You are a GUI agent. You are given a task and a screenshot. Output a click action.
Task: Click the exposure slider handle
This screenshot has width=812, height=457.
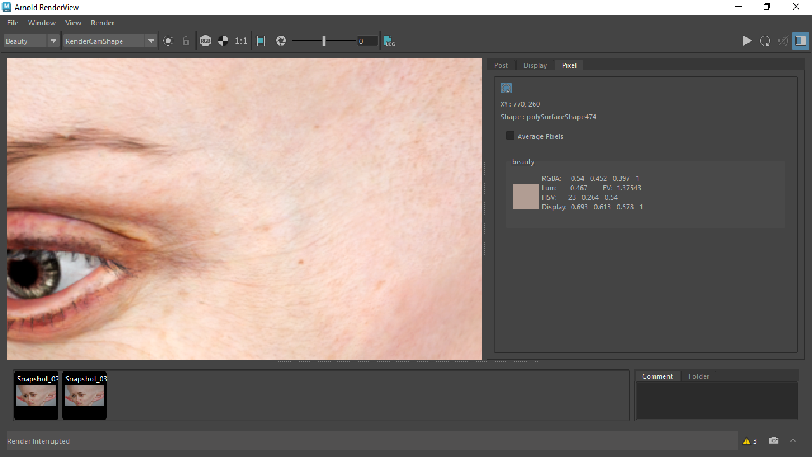coord(324,41)
